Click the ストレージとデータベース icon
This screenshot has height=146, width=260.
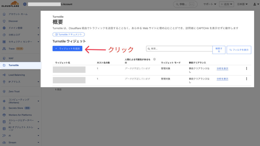click(4, 122)
